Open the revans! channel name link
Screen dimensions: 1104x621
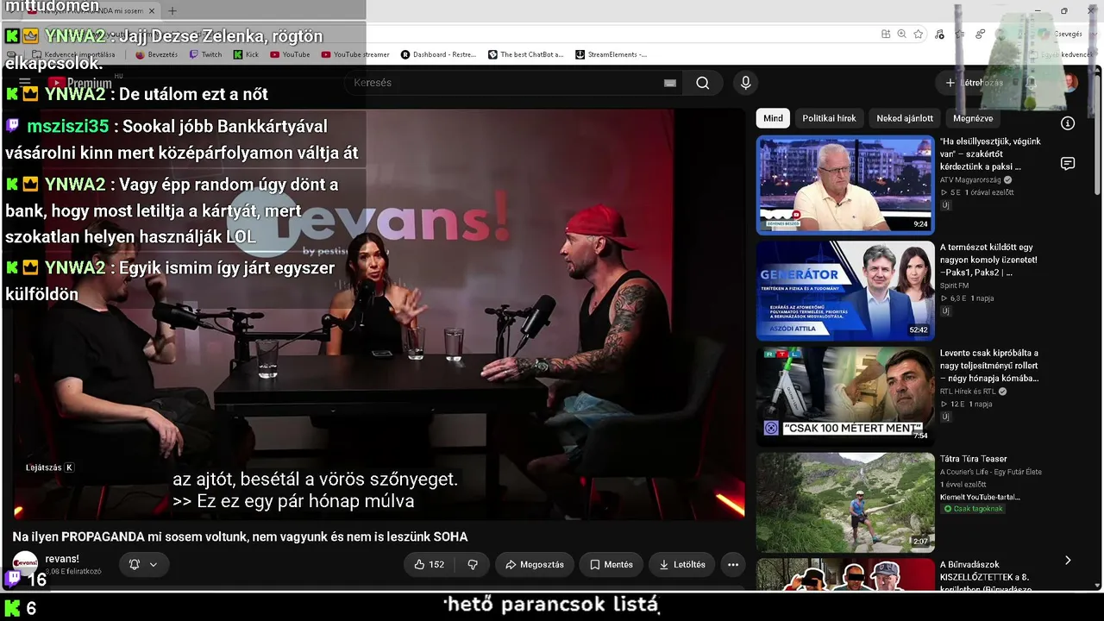tap(62, 559)
